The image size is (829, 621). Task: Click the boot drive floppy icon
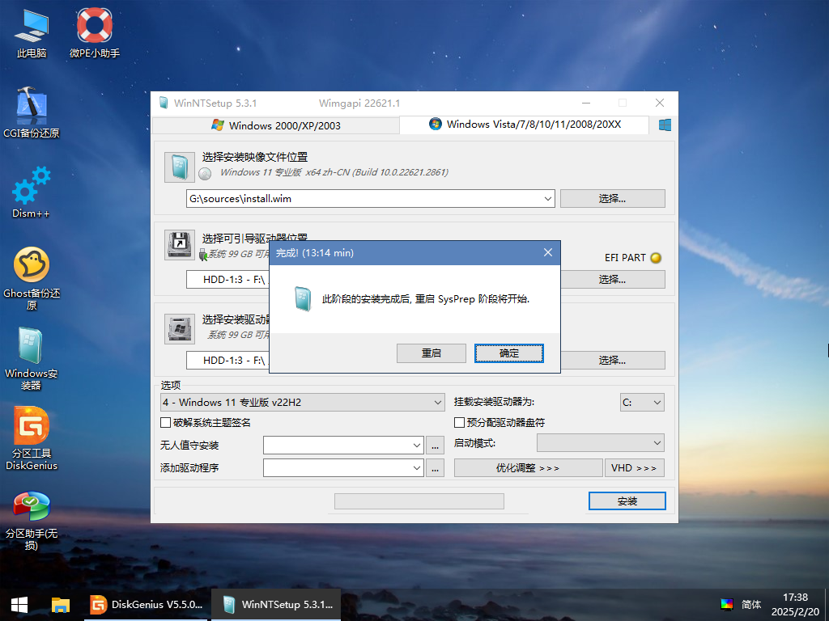pyautogui.click(x=180, y=244)
